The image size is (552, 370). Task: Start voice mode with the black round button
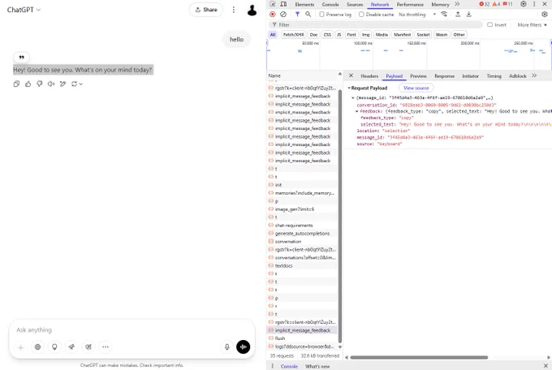pos(244,347)
